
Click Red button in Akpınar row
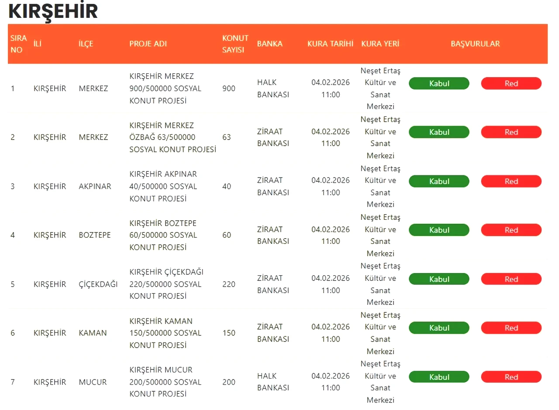click(511, 181)
